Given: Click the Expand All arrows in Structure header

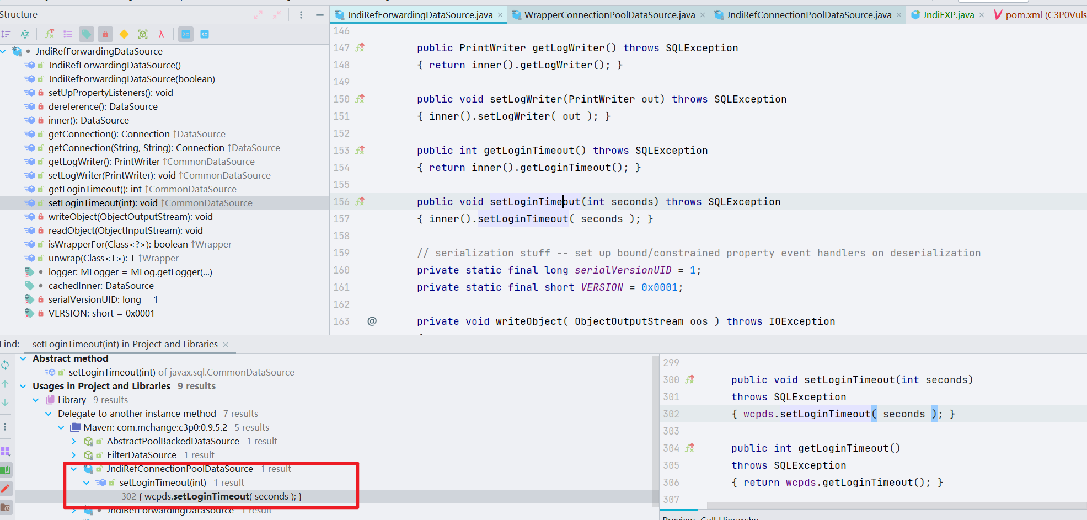Looking at the screenshot, I should 258,15.
